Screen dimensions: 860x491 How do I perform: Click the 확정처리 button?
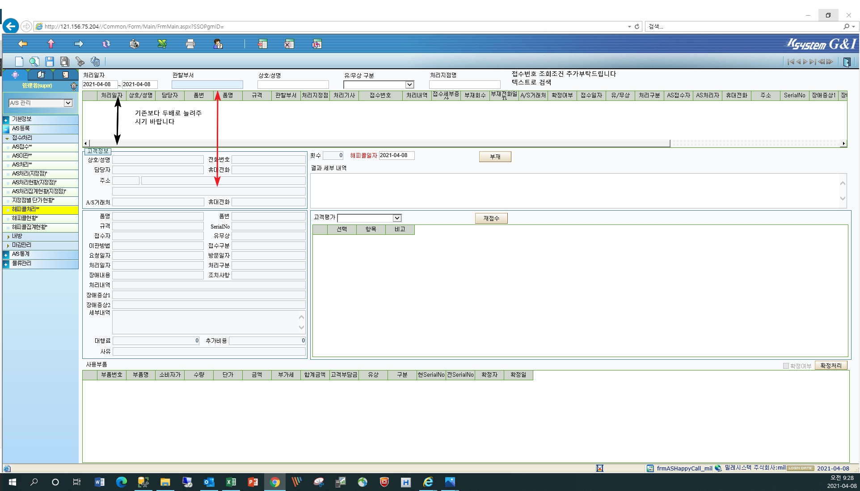pyautogui.click(x=830, y=366)
